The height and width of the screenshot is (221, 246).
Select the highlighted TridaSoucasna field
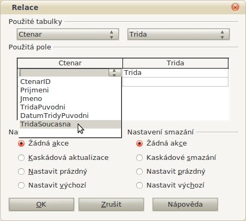click(70, 124)
